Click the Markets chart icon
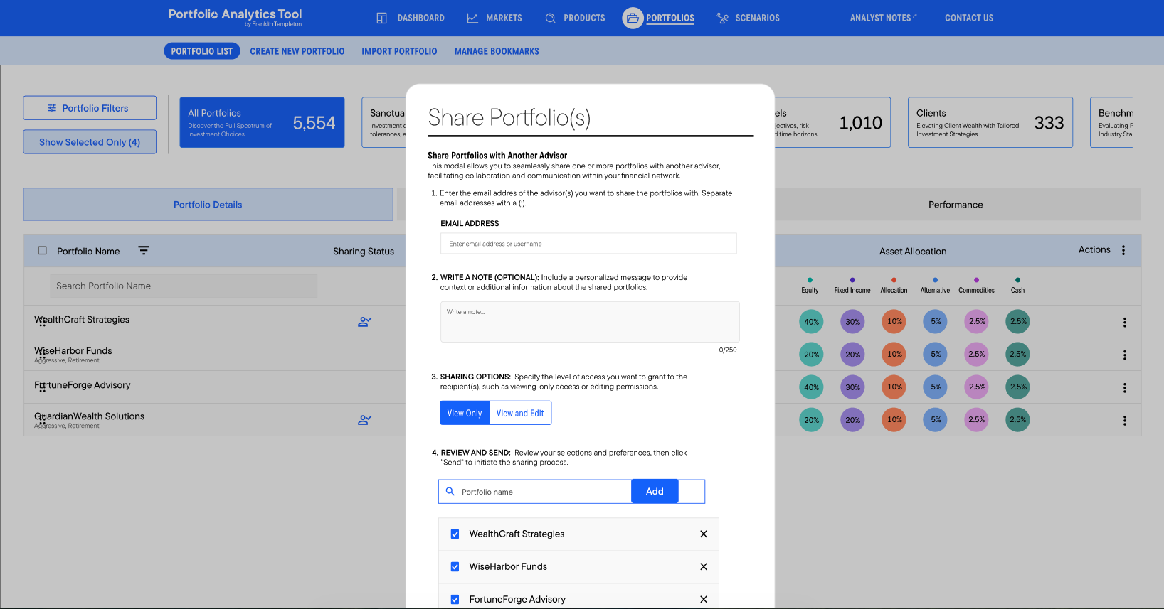Viewport: 1164px width, 609px height. [472, 18]
